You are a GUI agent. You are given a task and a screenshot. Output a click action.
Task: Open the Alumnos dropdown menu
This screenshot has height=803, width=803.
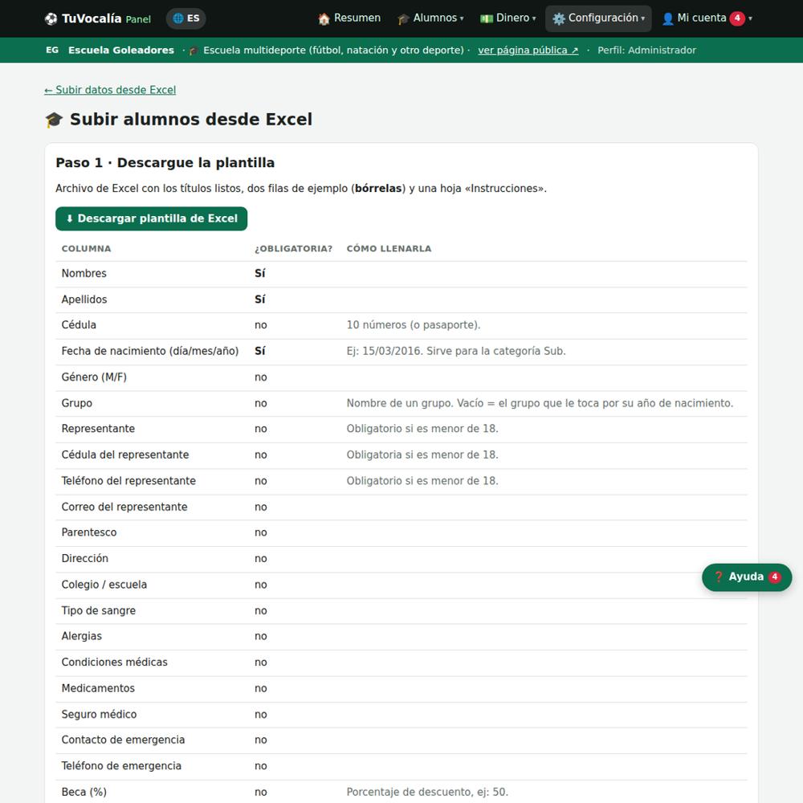430,18
